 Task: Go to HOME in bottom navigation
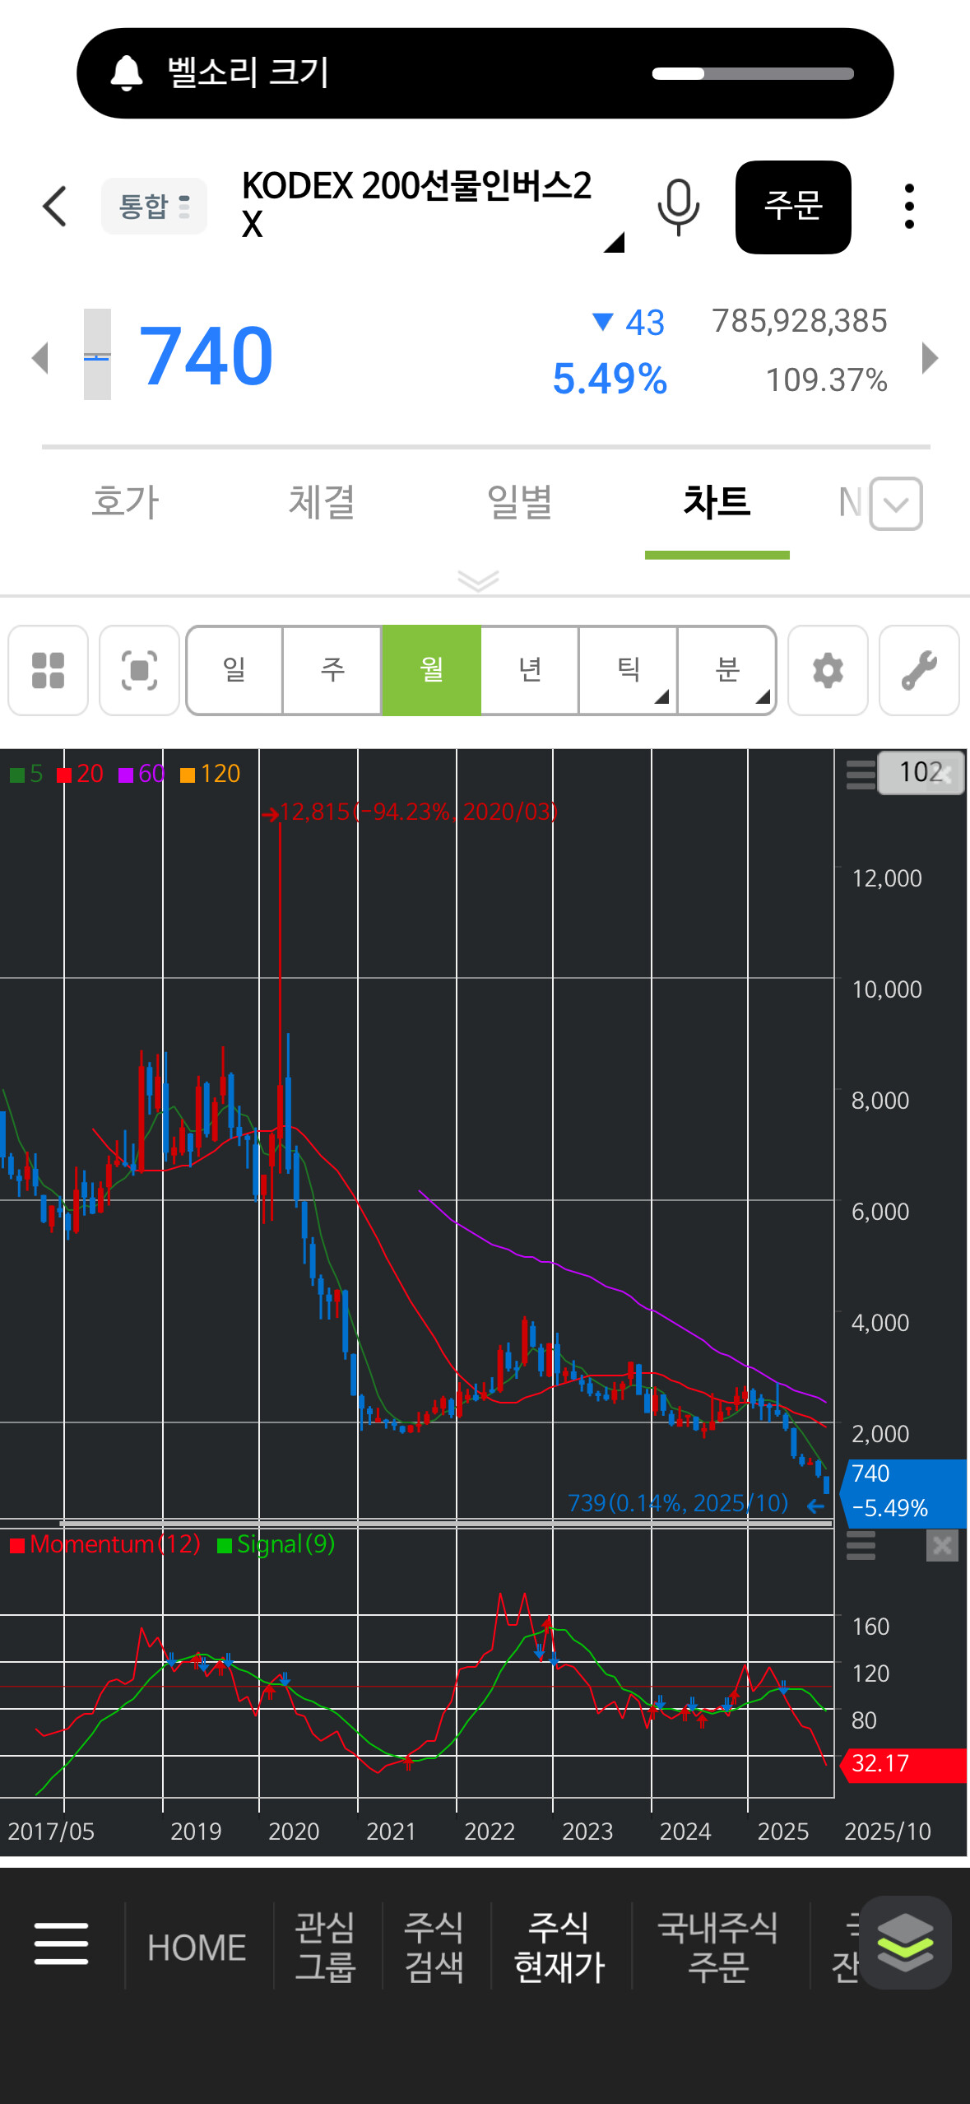[x=197, y=1948]
